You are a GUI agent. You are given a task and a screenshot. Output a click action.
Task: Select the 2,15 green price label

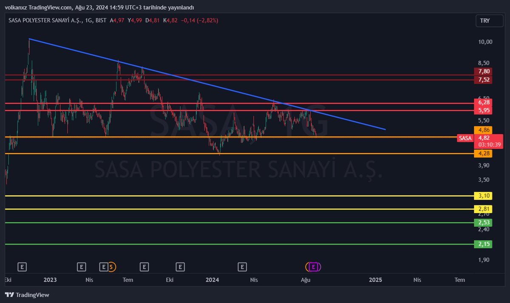tap(484, 244)
